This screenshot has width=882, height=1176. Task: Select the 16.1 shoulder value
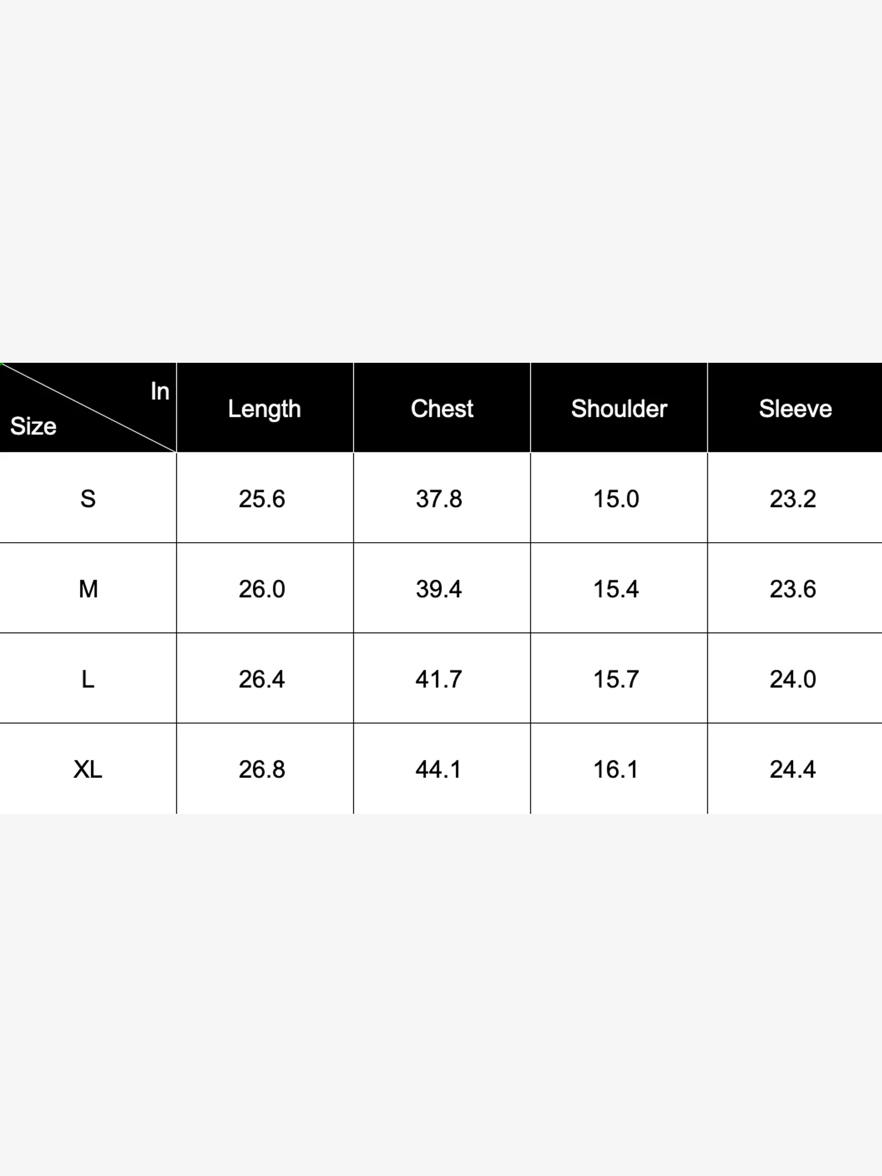pos(616,769)
